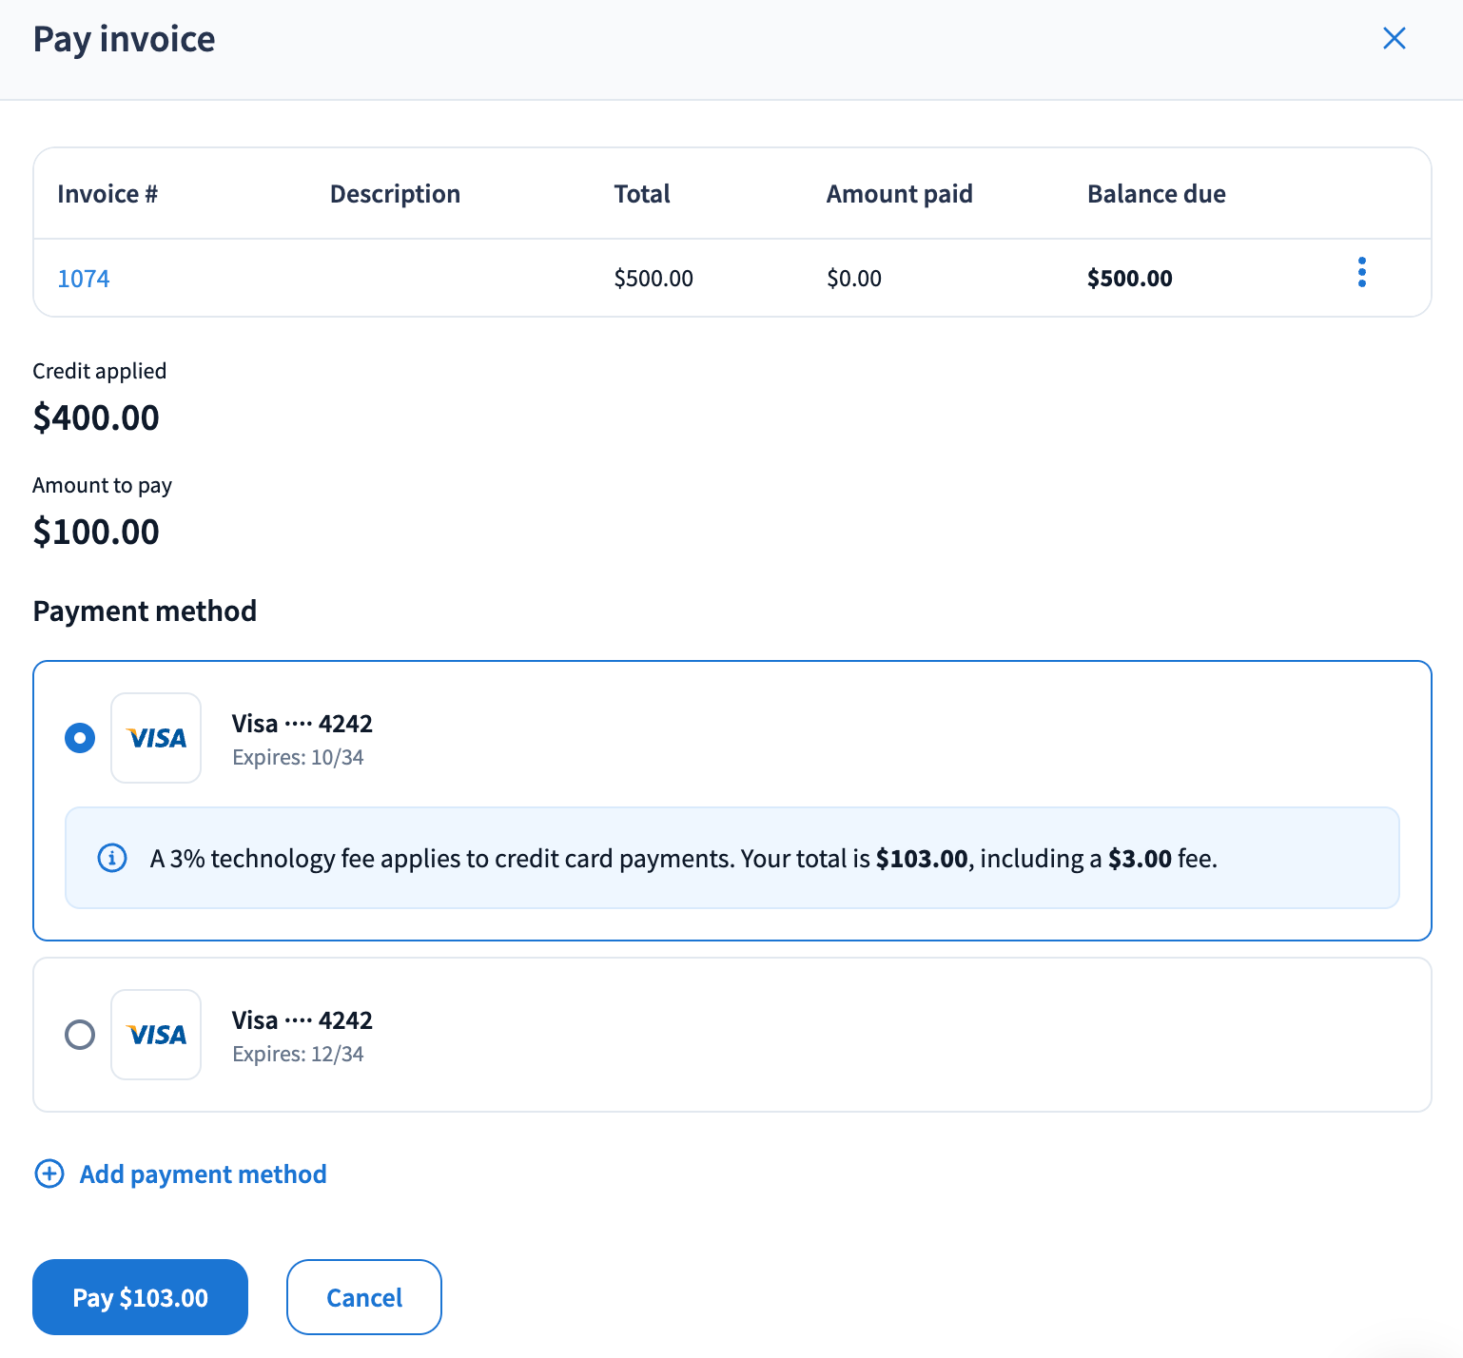The image size is (1463, 1358).
Task: Click the plus icon beside Add payment method
Action: pyautogui.click(x=49, y=1174)
